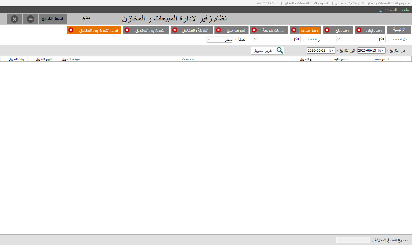
Task: Close the تصريف مبلغ tab
Action: (x=219, y=30)
